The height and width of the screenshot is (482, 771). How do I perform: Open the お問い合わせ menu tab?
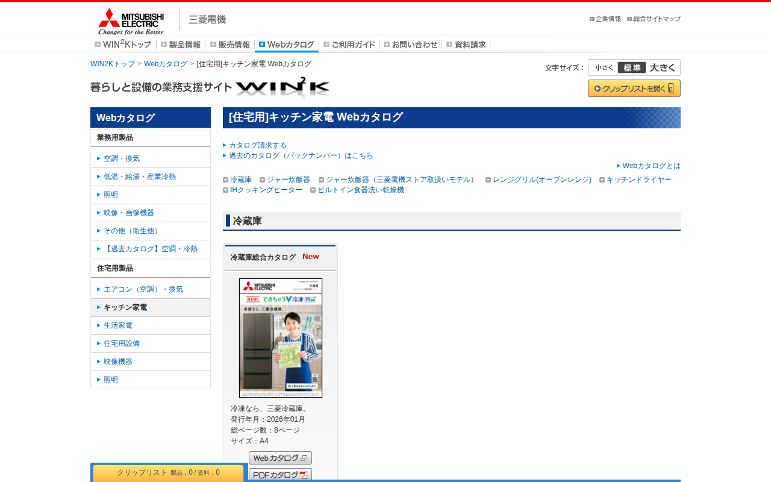(x=411, y=45)
